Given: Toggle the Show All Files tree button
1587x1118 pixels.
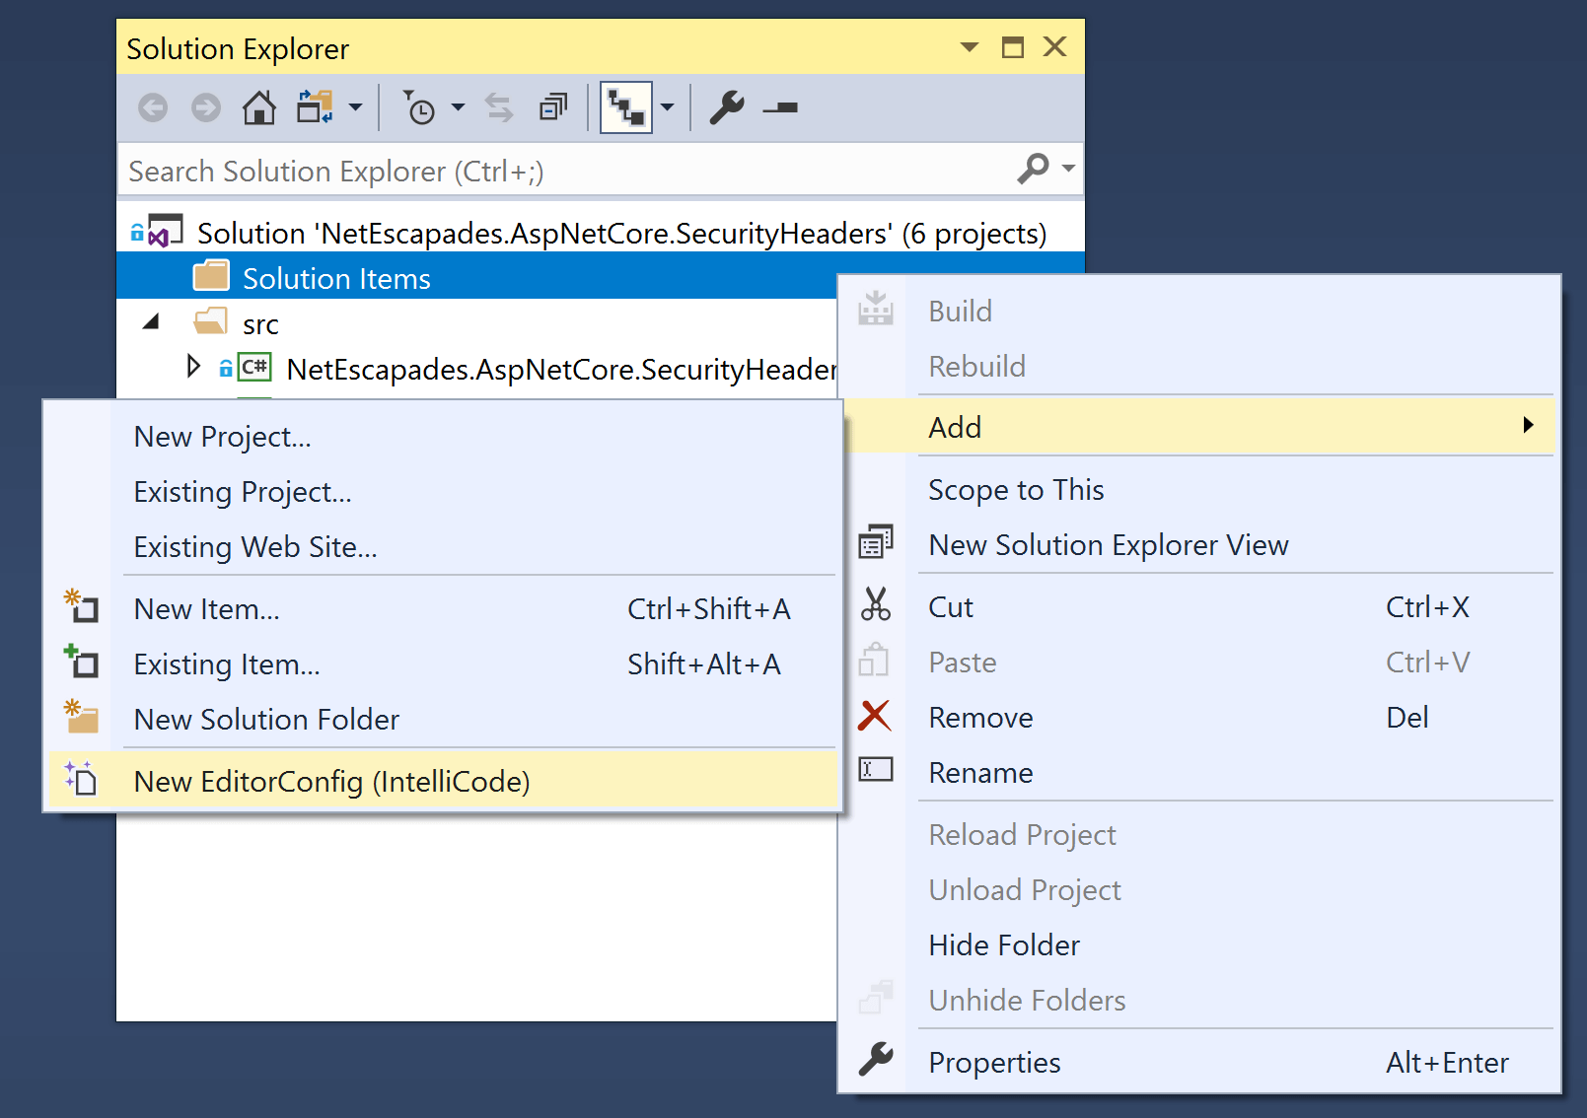Looking at the screenshot, I should (626, 107).
